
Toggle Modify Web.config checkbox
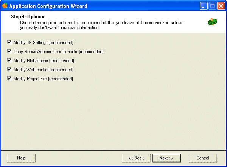tap(9, 70)
